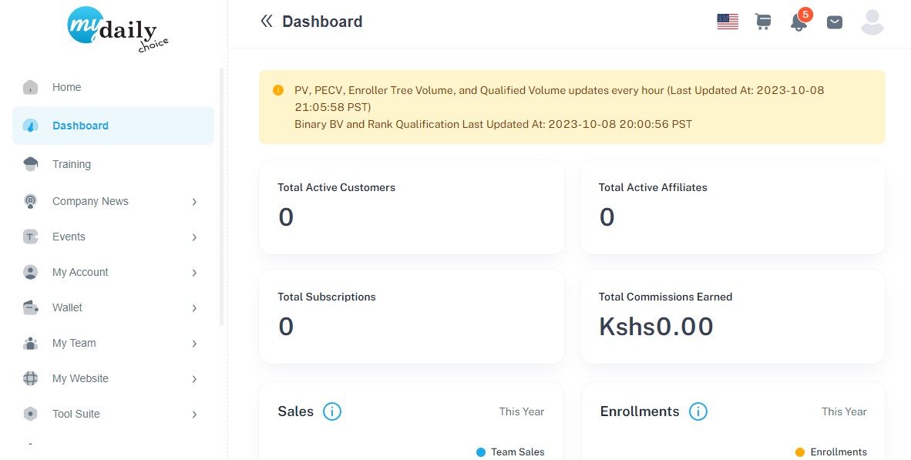
Task: Open the user profile avatar
Action: coord(872,22)
